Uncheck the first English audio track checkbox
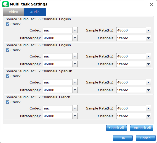Image resolution: width=157 pixels, height=143 pixels. (7, 24)
